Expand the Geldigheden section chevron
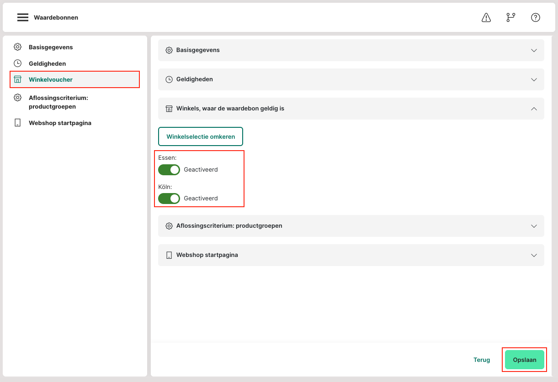This screenshot has width=558, height=382. click(x=534, y=79)
